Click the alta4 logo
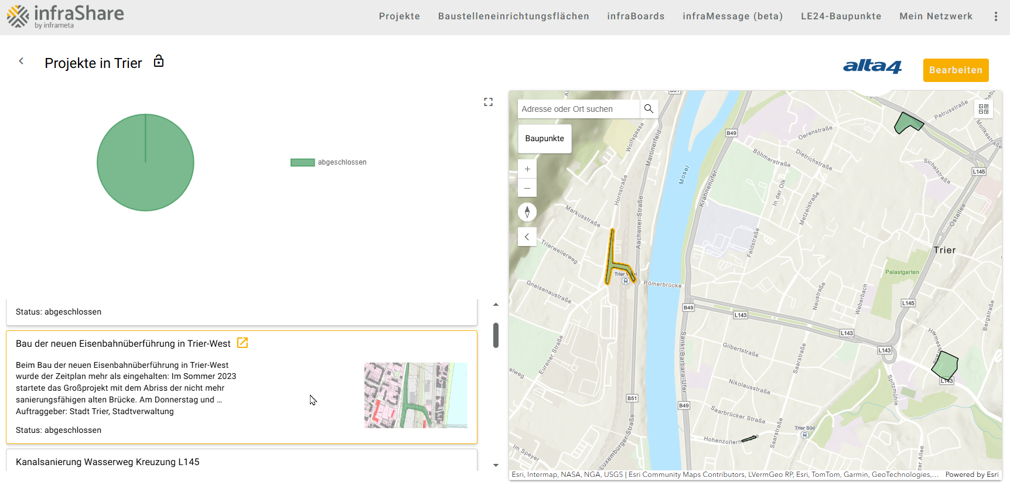Viewport: 1010px width, 485px height. click(x=872, y=67)
